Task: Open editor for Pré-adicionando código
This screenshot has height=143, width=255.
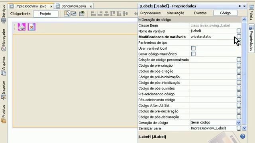Action: coord(239,94)
